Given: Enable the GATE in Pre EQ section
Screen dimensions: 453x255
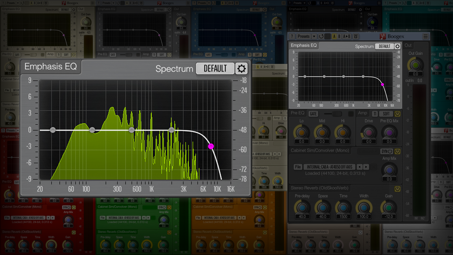Looking at the screenshot, I should pos(313,114).
